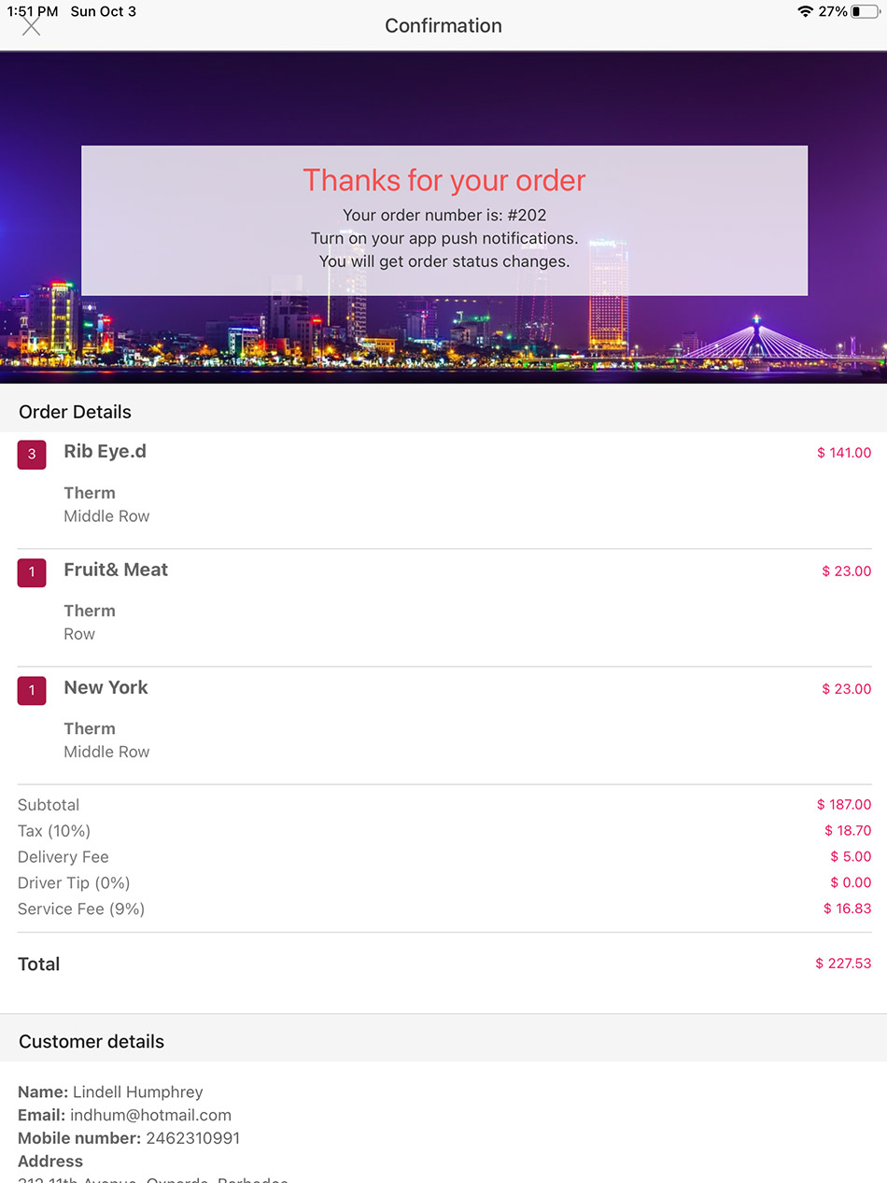
Task: Tap the quantity badge for New York
Action: pos(32,690)
